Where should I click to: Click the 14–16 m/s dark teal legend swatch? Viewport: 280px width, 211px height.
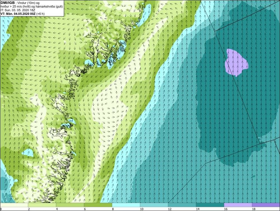[210, 205]
